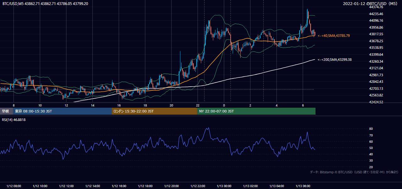Click the bottom time label 1/13 02:00
Screen dimensions: 402x189
click(250, 186)
